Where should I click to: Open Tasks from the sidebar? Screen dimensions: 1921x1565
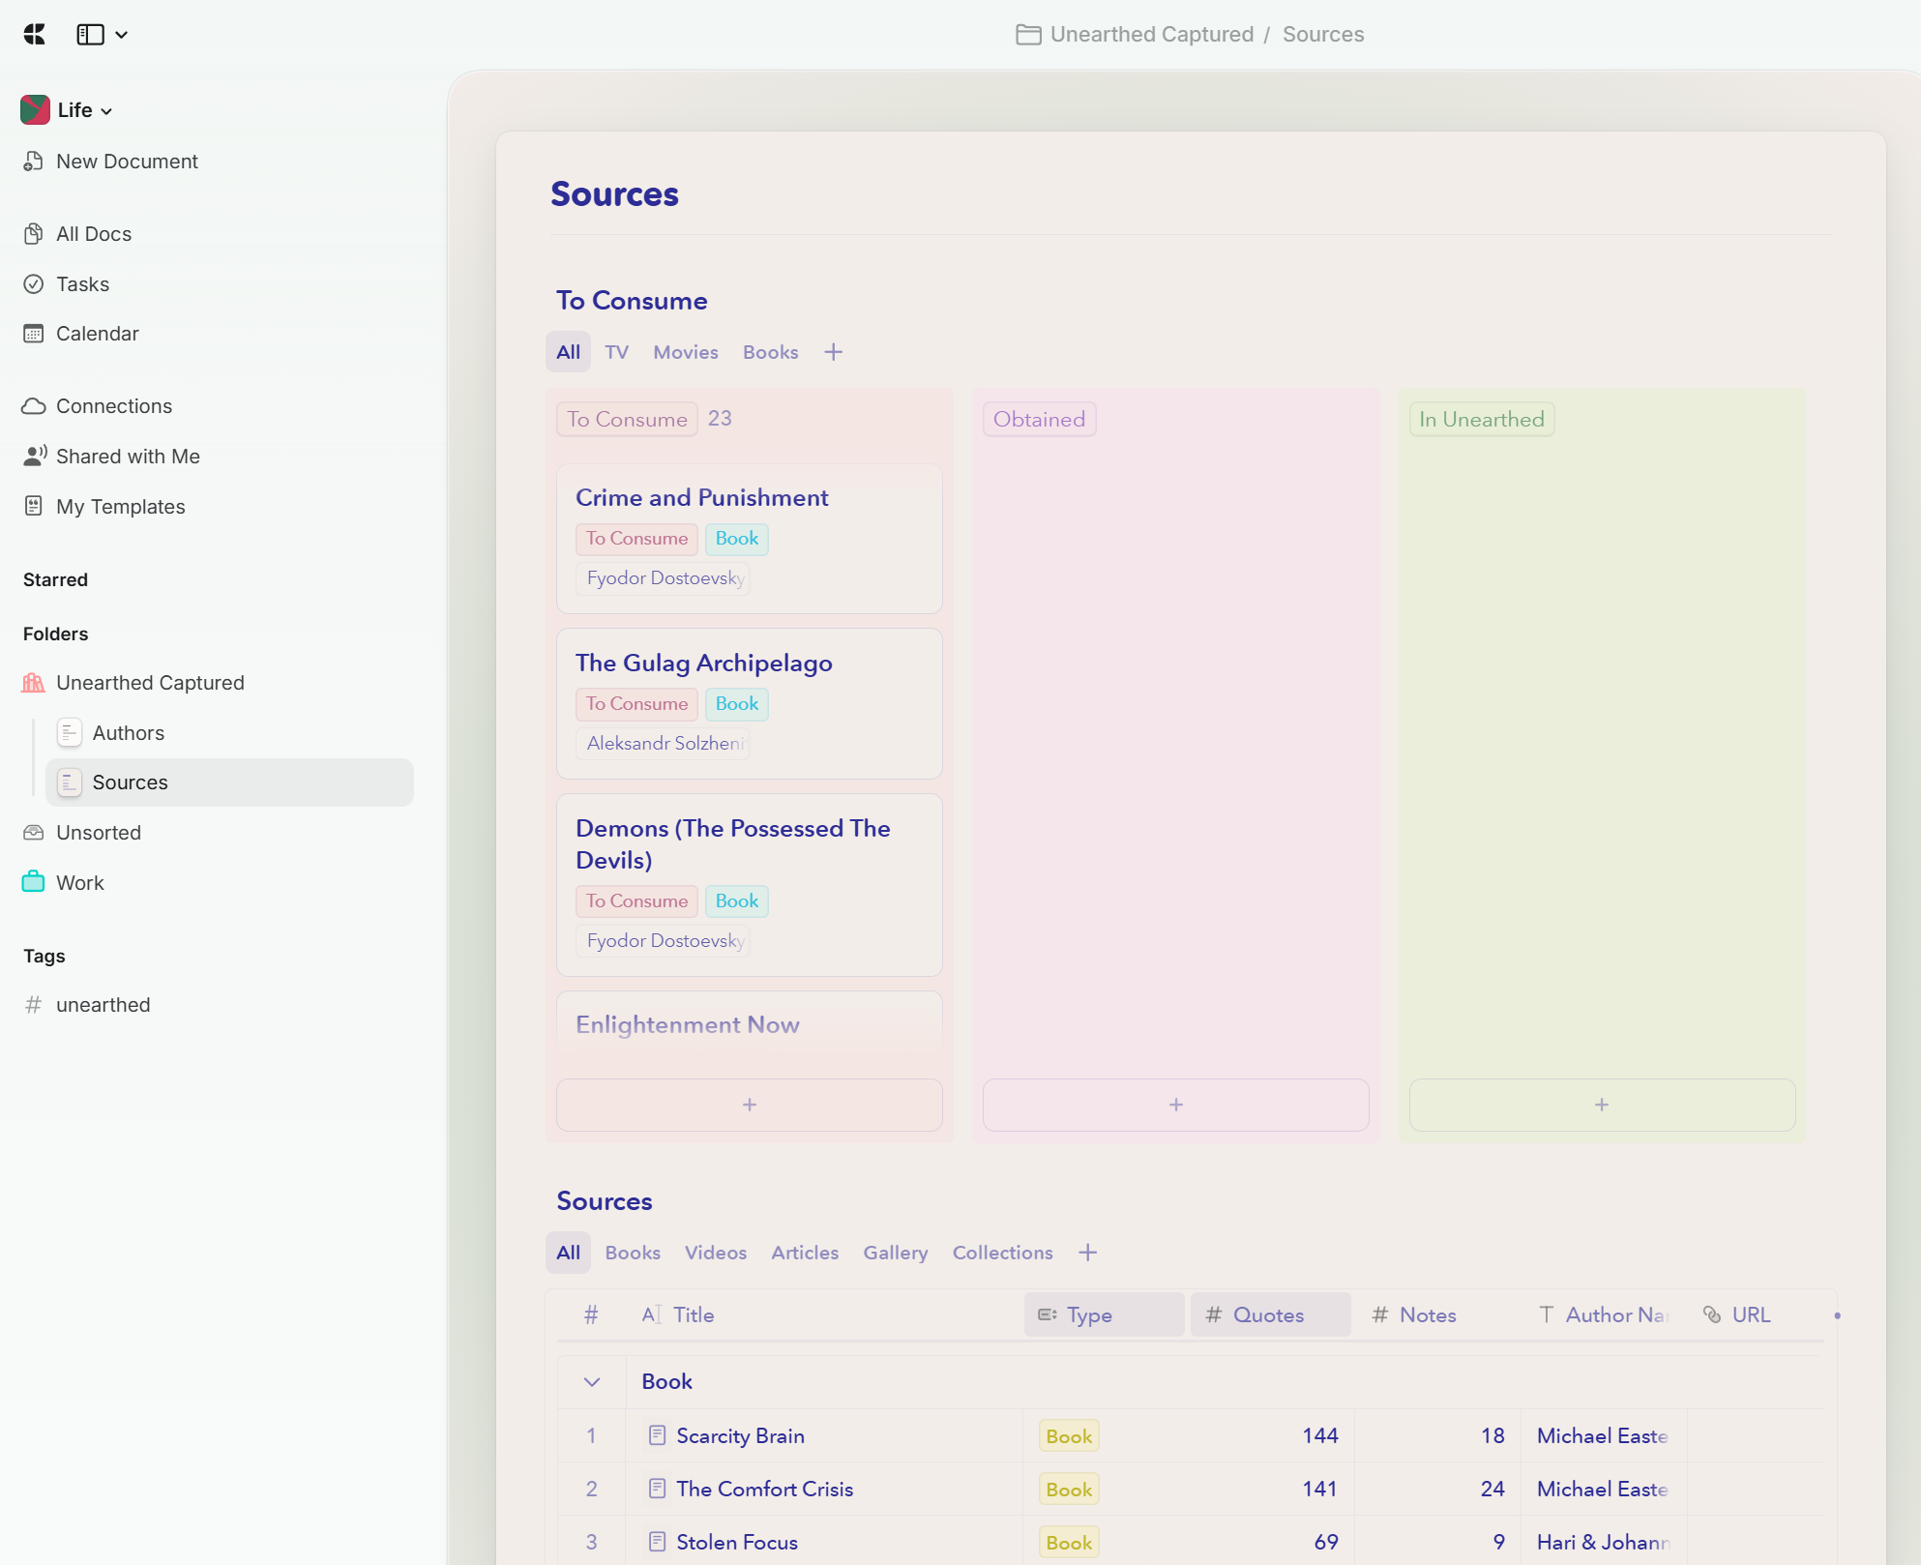(x=82, y=284)
